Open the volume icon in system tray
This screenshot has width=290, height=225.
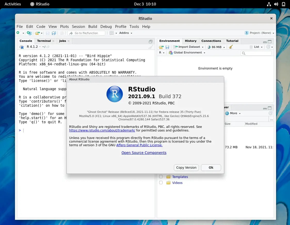tap(276, 4)
